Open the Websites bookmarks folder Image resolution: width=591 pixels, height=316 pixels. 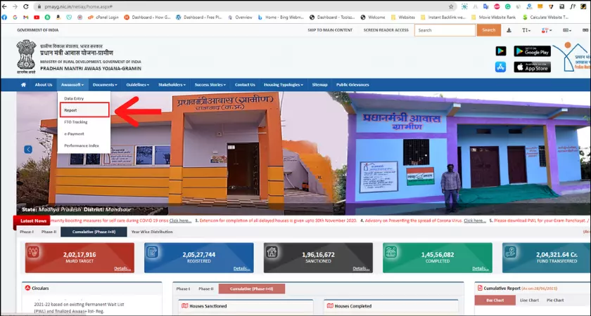(403, 18)
